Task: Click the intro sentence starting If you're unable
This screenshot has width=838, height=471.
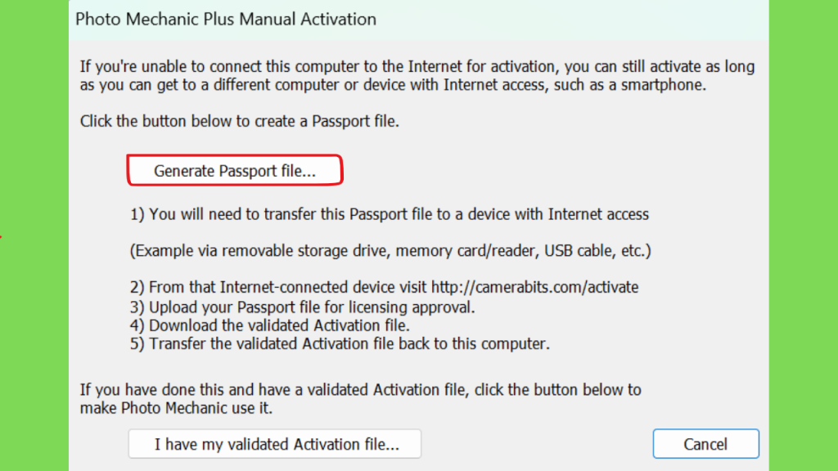Action: (417, 67)
